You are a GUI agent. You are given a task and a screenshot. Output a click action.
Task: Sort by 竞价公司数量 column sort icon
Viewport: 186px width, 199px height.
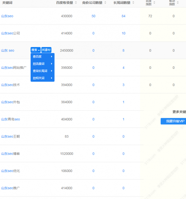click(105, 2)
